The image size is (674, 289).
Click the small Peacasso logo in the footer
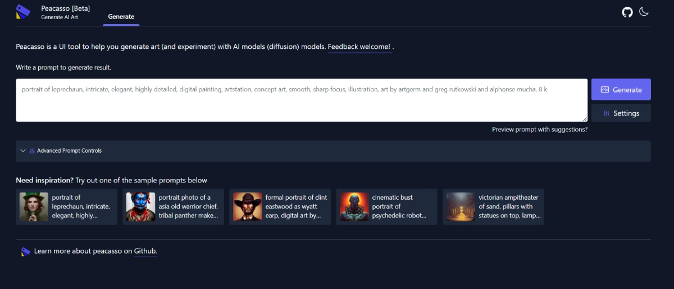[x=25, y=251]
